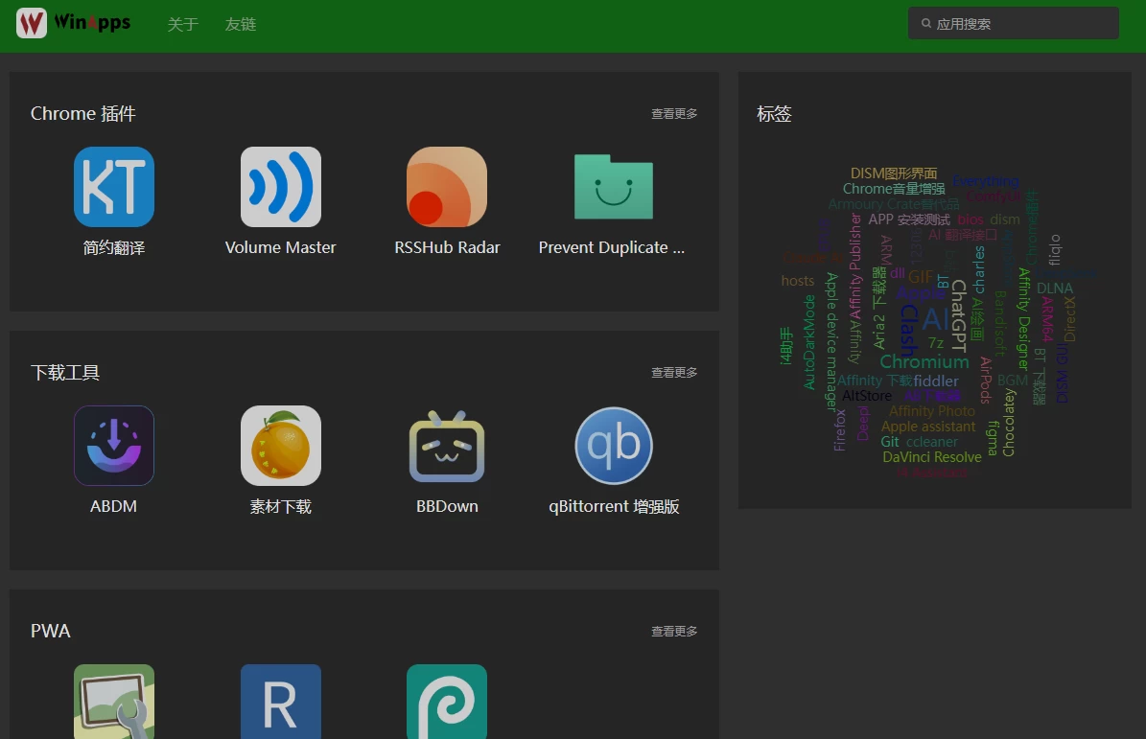Image resolution: width=1146 pixels, height=739 pixels.
Task: Click the orange 素材下载 icon
Action: [281, 446]
